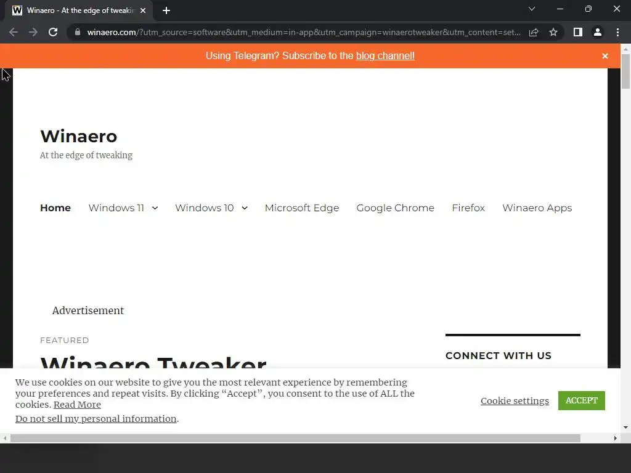
Task: Open the Windows 10 menu item
Action: [205, 208]
